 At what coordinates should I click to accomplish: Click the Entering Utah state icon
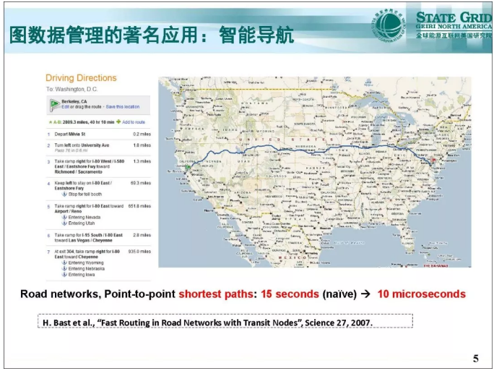pos(65,222)
